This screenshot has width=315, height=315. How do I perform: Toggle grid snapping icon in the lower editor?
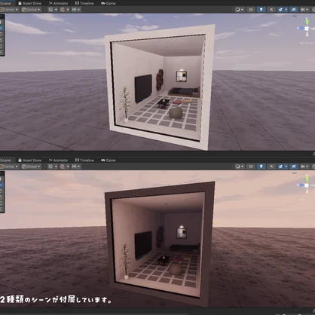point(63,167)
